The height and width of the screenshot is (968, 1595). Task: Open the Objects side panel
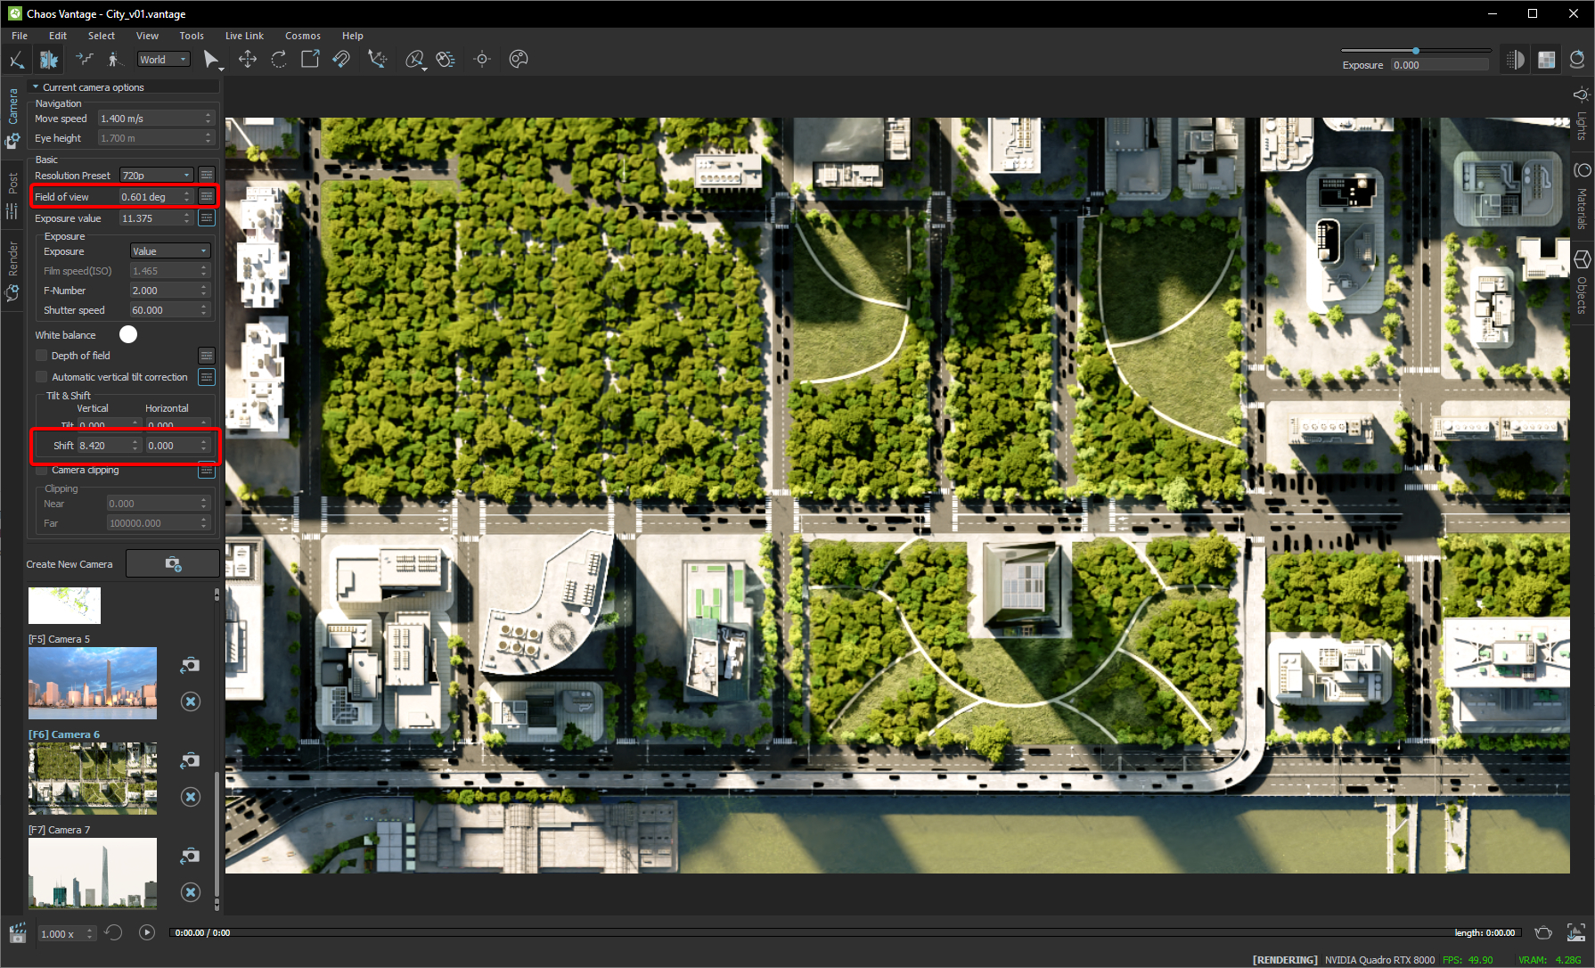click(x=1582, y=282)
